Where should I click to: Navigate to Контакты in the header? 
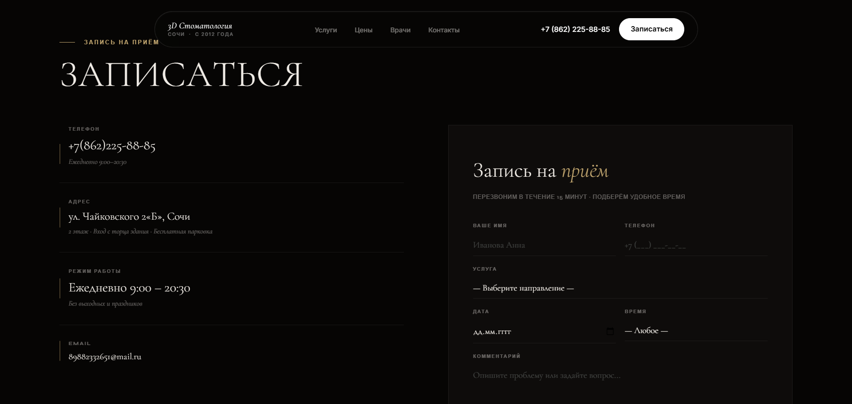click(444, 30)
